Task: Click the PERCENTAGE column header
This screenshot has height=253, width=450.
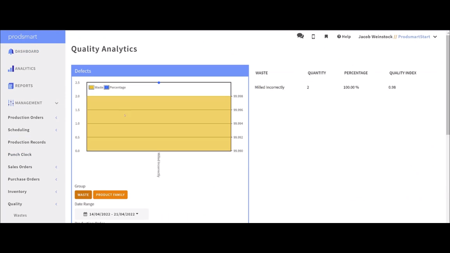Action: coord(356,73)
